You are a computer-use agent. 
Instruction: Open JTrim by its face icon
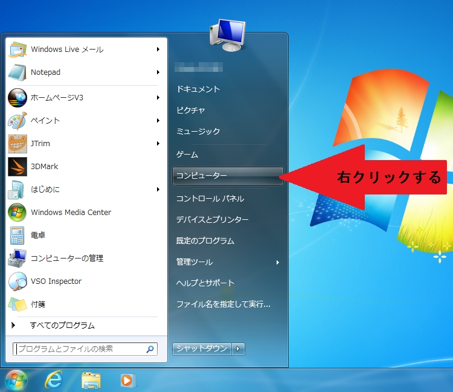[x=18, y=143]
